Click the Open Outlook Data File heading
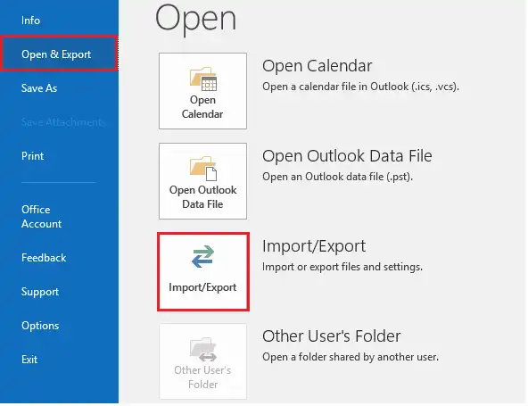 [x=347, y=156]
